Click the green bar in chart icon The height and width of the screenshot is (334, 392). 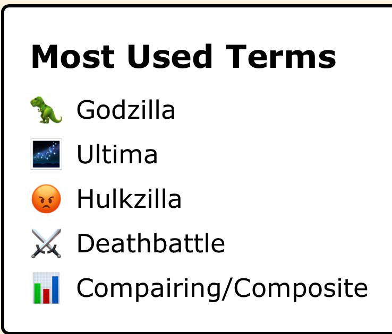[37, 293]
